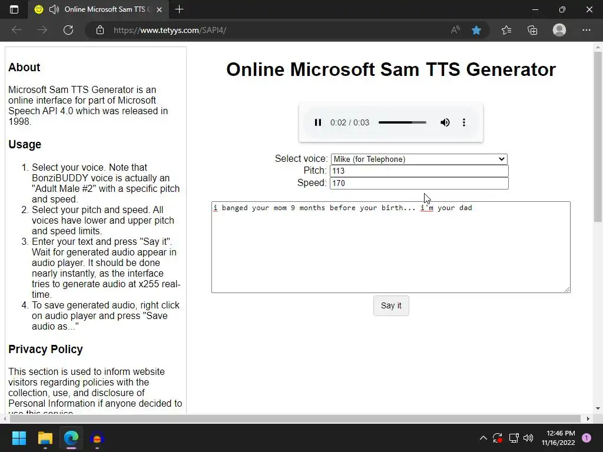Close the Online Microsoft Sam TTS tab
The width and height of the screenshot is (603, 452).
[x=159, y=9]
